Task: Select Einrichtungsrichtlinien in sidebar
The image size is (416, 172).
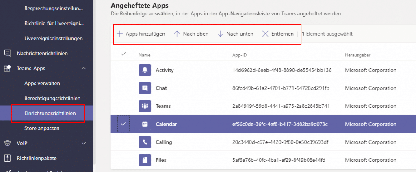Action: [x=50, y=114]
